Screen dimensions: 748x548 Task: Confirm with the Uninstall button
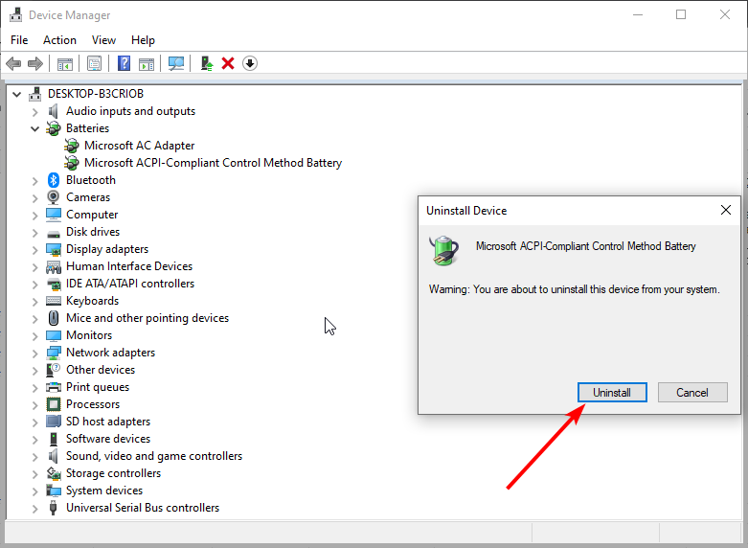pos(612,393)
